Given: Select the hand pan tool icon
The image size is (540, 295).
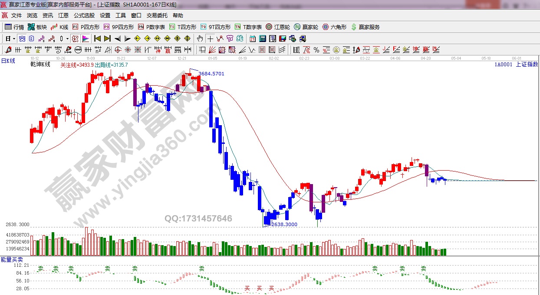Looking at the screenshot, I should 200,39.
